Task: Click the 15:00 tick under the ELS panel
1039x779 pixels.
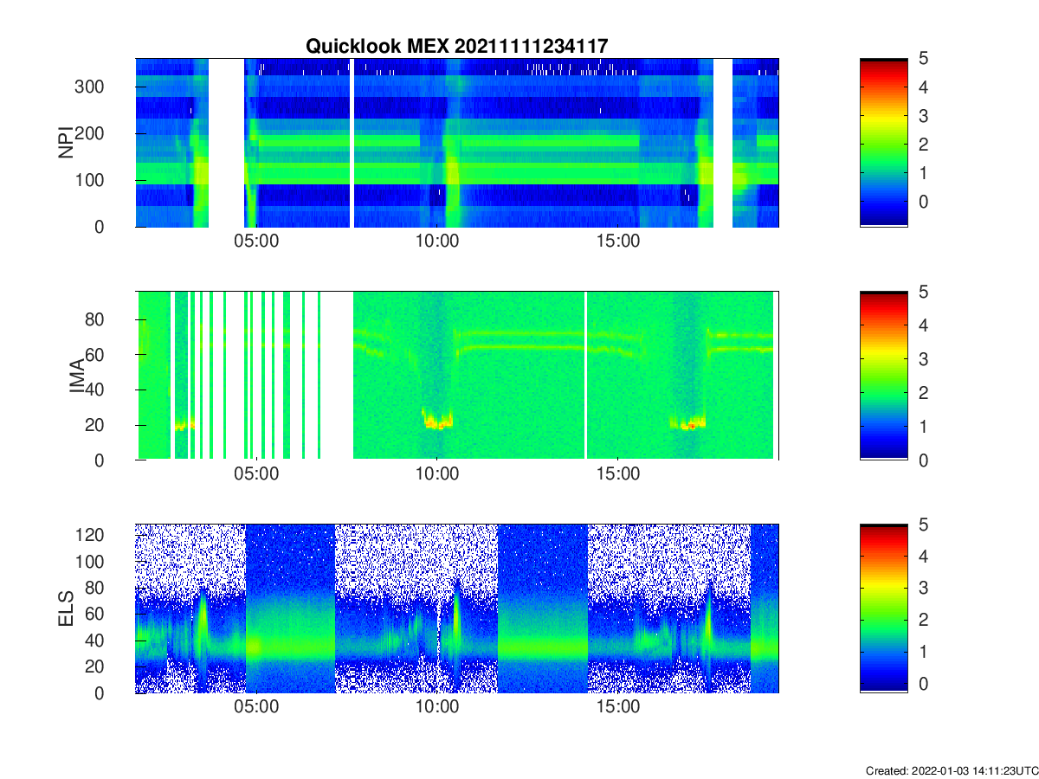Action: pyautogui.click(x=617, y=707)
